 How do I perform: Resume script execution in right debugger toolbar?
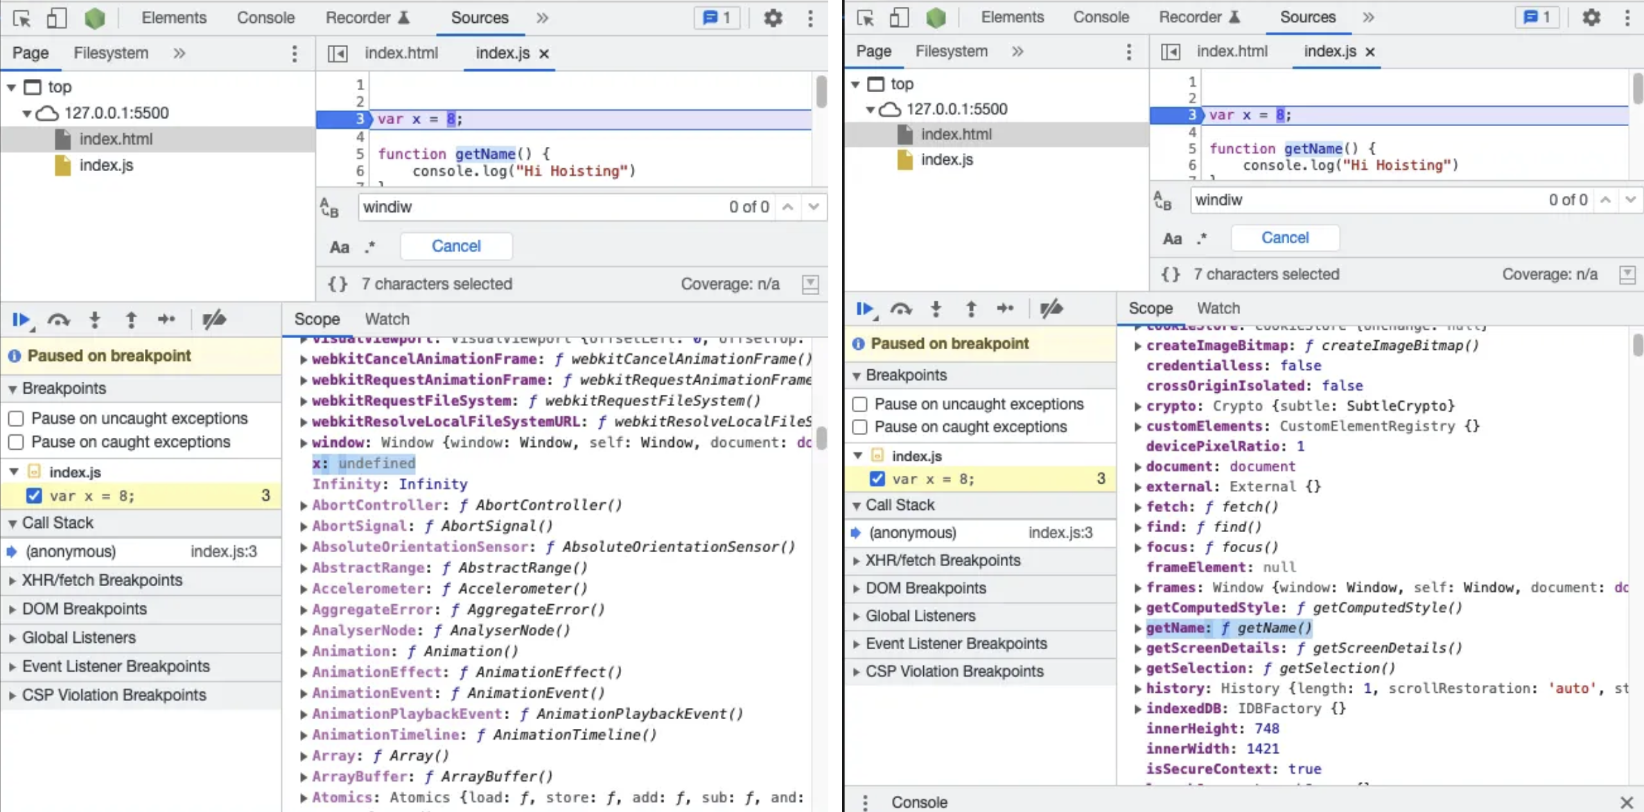point(866,309)
